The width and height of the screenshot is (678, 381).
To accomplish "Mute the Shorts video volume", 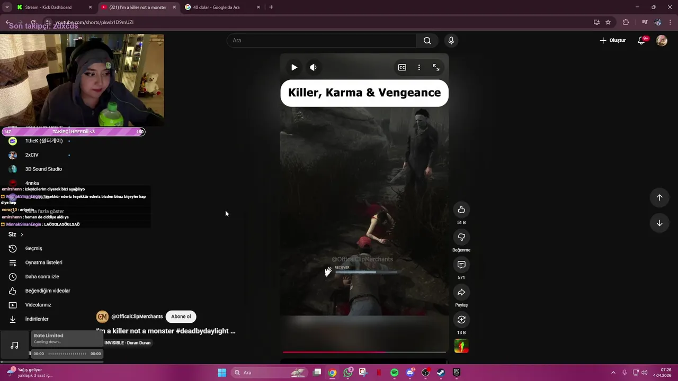I will pos(313,67).
